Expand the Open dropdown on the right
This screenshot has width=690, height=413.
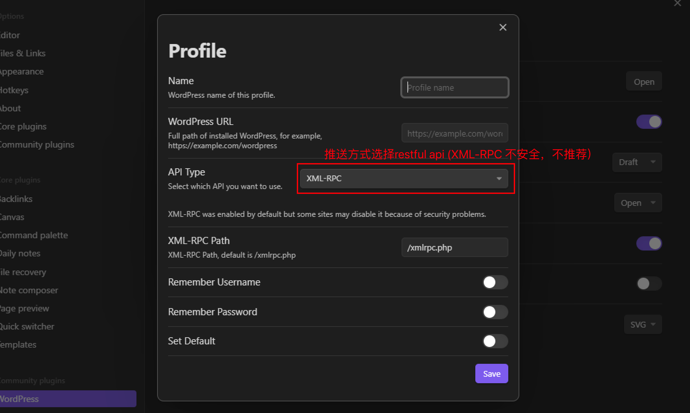click(637, 203)
